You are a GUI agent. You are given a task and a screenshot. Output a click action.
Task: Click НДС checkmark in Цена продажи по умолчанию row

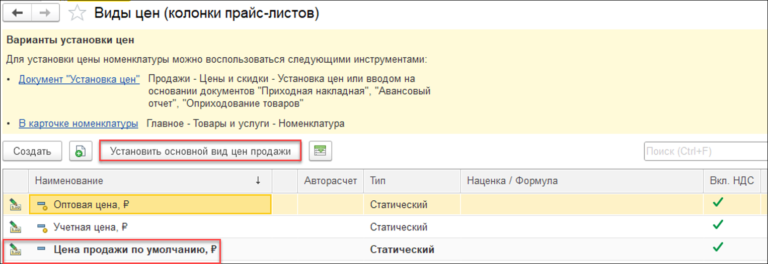(718, 247)
